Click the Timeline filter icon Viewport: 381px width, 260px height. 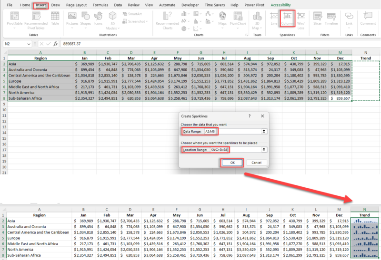pos(331,19)
